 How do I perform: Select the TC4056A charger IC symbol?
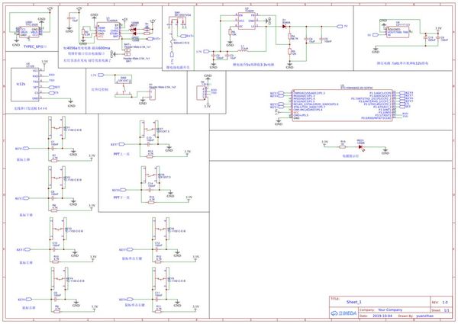click(108, 30)
